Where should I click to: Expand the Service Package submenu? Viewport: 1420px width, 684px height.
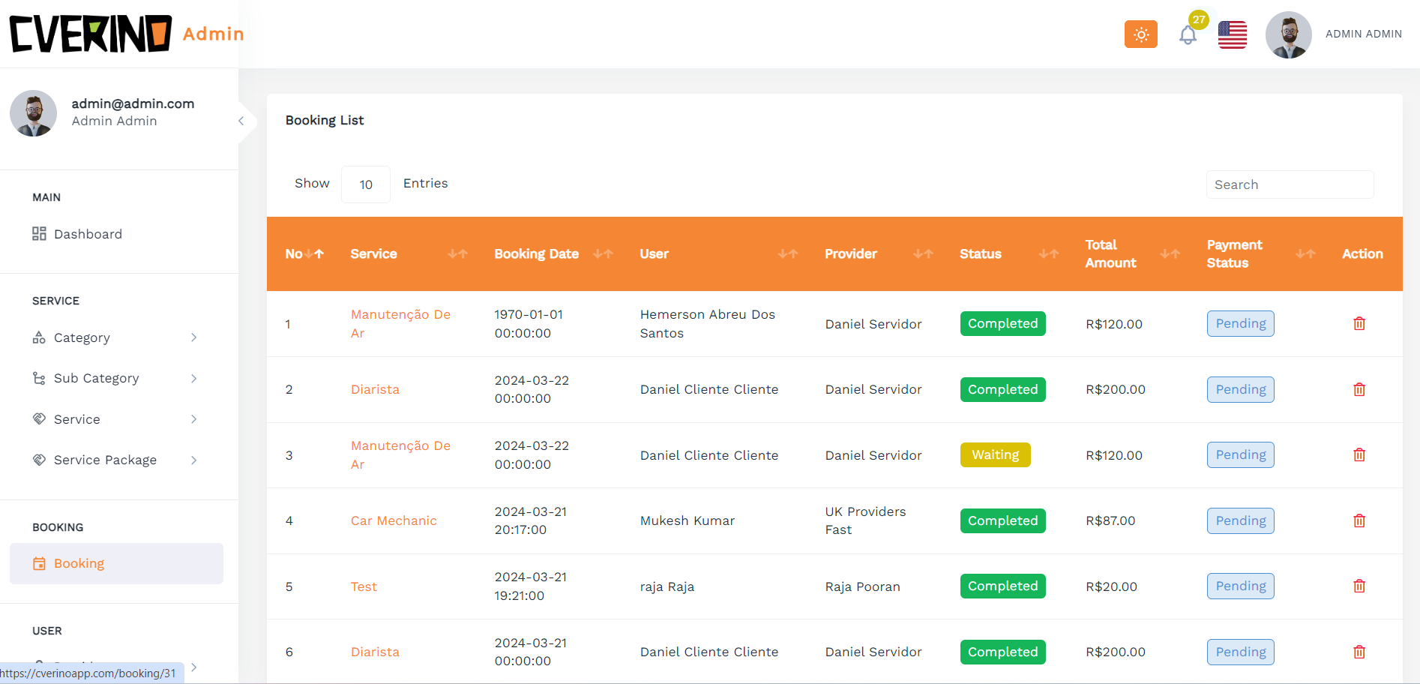pyautogui.click(x=193, y=460)
